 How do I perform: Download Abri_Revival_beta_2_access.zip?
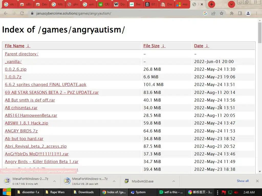pyautogui.click(x=36, y=146)
